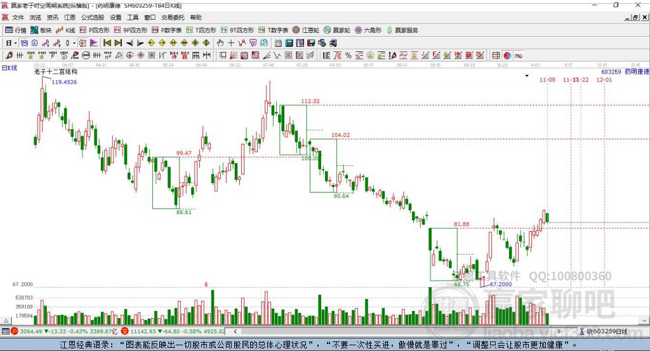The height and width of the screenshot is (351, 650).
Task: Select the 12-01 date cycle marker
Action: tap(604, 79)
